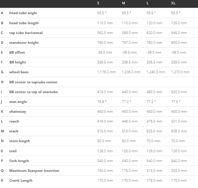Select the L size column header
Viewport: 198px width, 188px height.
coord(148,3)
